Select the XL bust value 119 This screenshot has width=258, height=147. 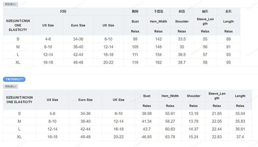(135, 62)
